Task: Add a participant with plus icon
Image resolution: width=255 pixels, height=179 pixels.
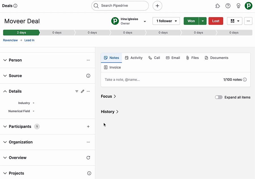Action: [x=88, y=127]
